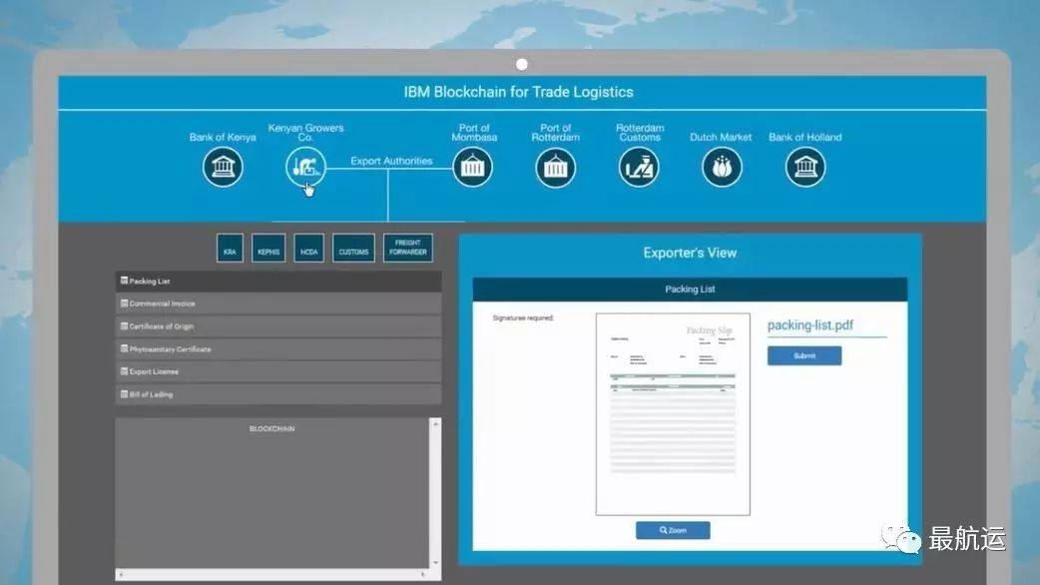The height and width of the screenshot is (585, 1040).
Task: Click the Blockchain panel scroll-up arrow
Action: click(x=436, y=423)
